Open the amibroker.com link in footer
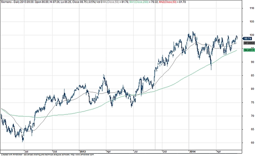 [82, 155]
